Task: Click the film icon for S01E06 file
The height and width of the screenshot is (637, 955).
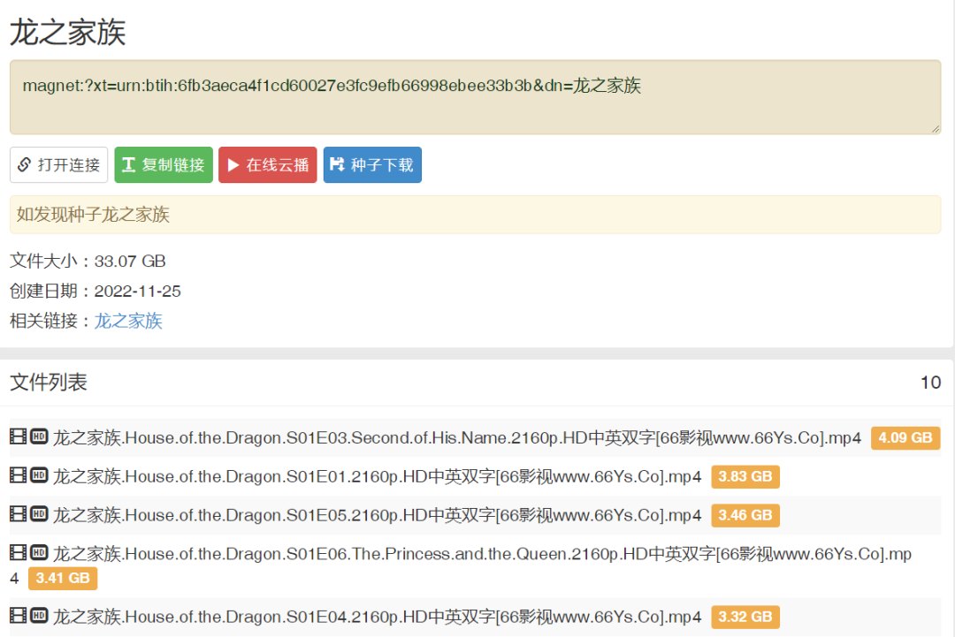Action: tap(19, 552)
